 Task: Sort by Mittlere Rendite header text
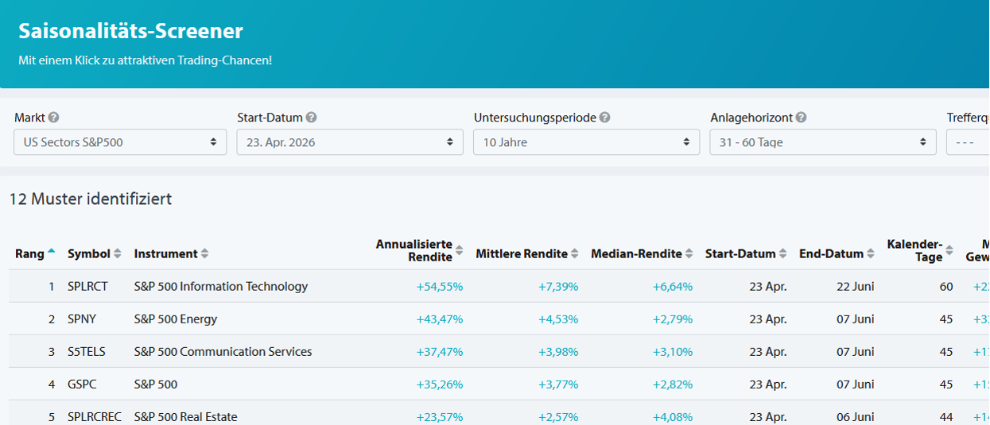(522, 254)
